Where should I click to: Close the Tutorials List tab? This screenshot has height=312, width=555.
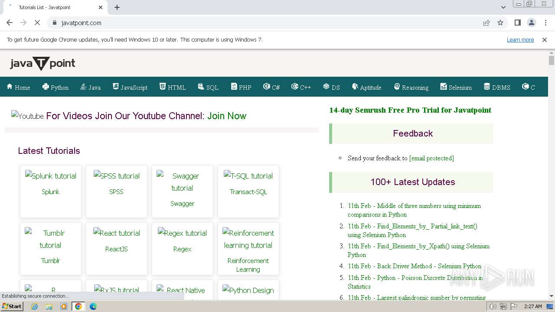[x=101, y=7]
